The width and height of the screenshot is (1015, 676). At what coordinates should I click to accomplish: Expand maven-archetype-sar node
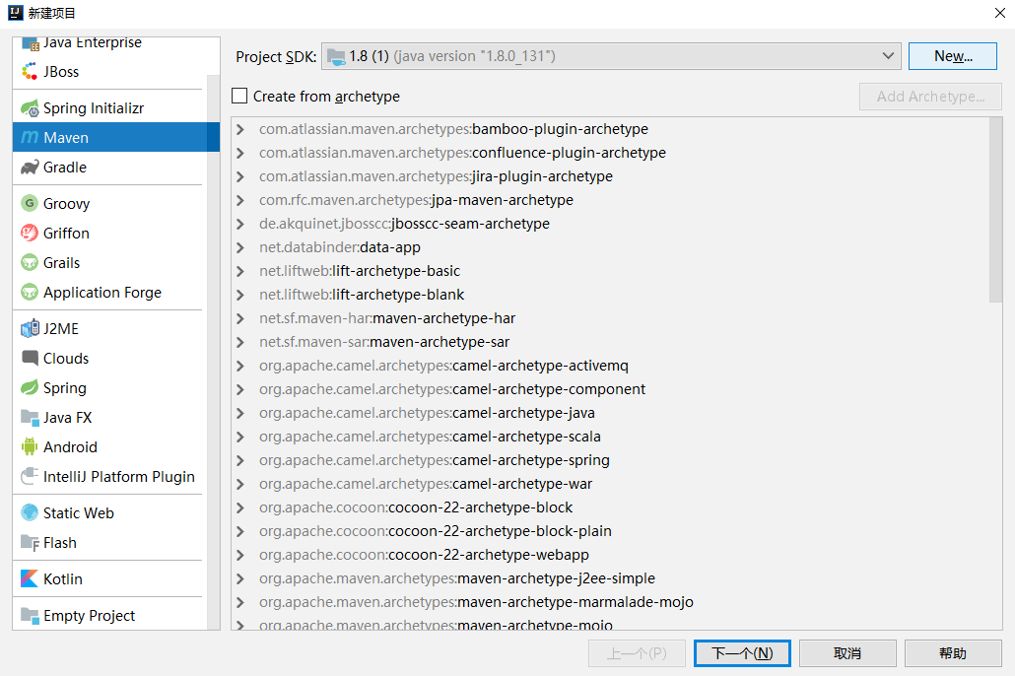(x=240, y=342)
